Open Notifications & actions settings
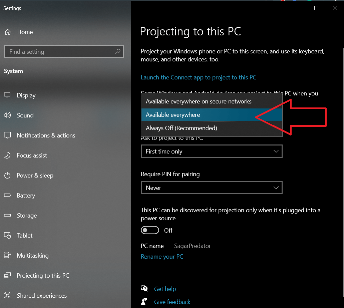The height and width of the screenshot is (308, 344). click(46, 135)
